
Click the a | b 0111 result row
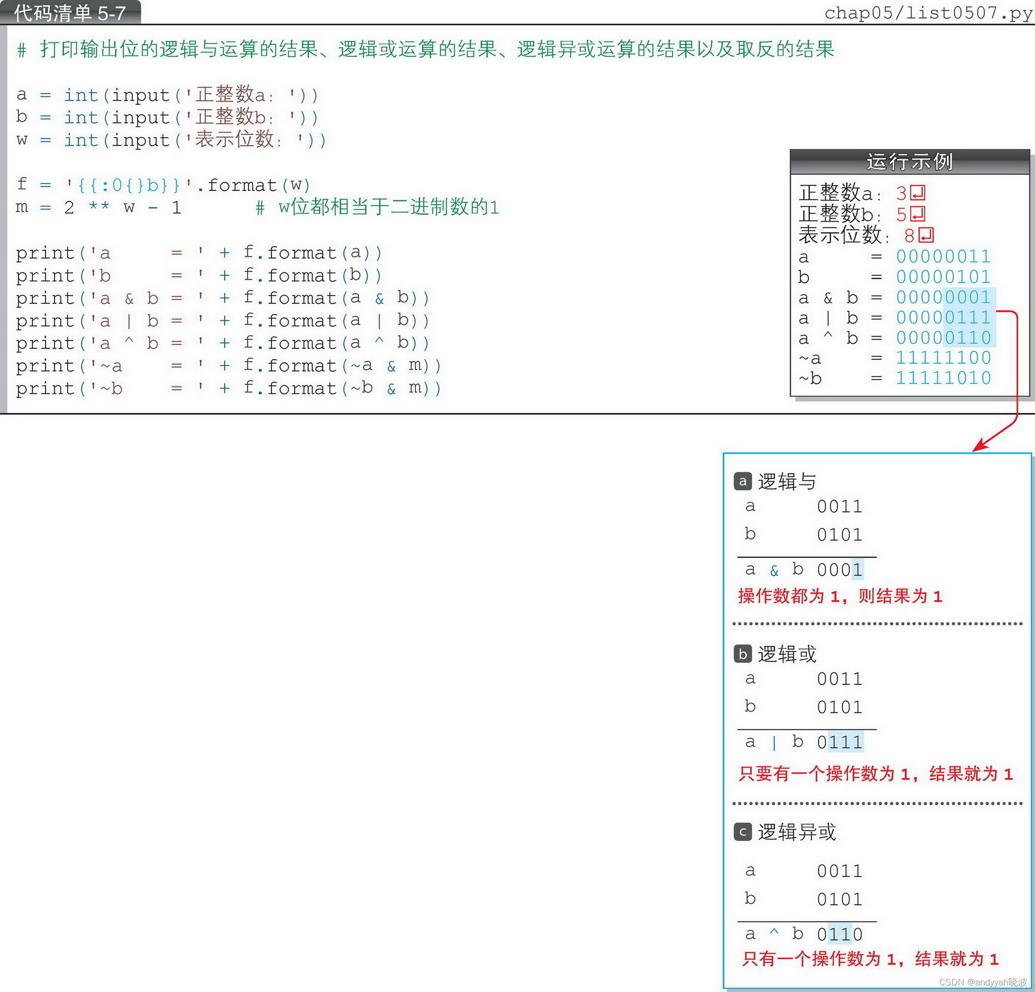pos(804,742)
